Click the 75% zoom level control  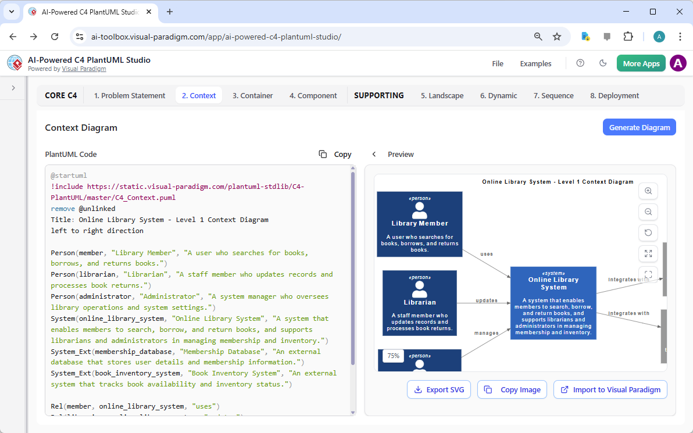pyautogui.click(x=392, y=356)
